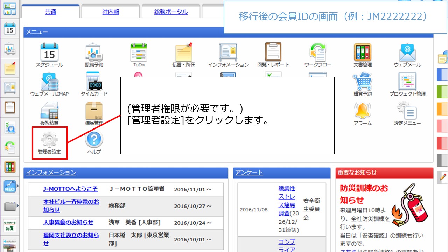This screenshot has width=448, height=252.
Task: Expand the NEO sidebar arrow
Action: point(18,186)
